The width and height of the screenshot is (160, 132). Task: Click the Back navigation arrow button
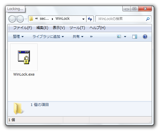click(x=12, y=19)
